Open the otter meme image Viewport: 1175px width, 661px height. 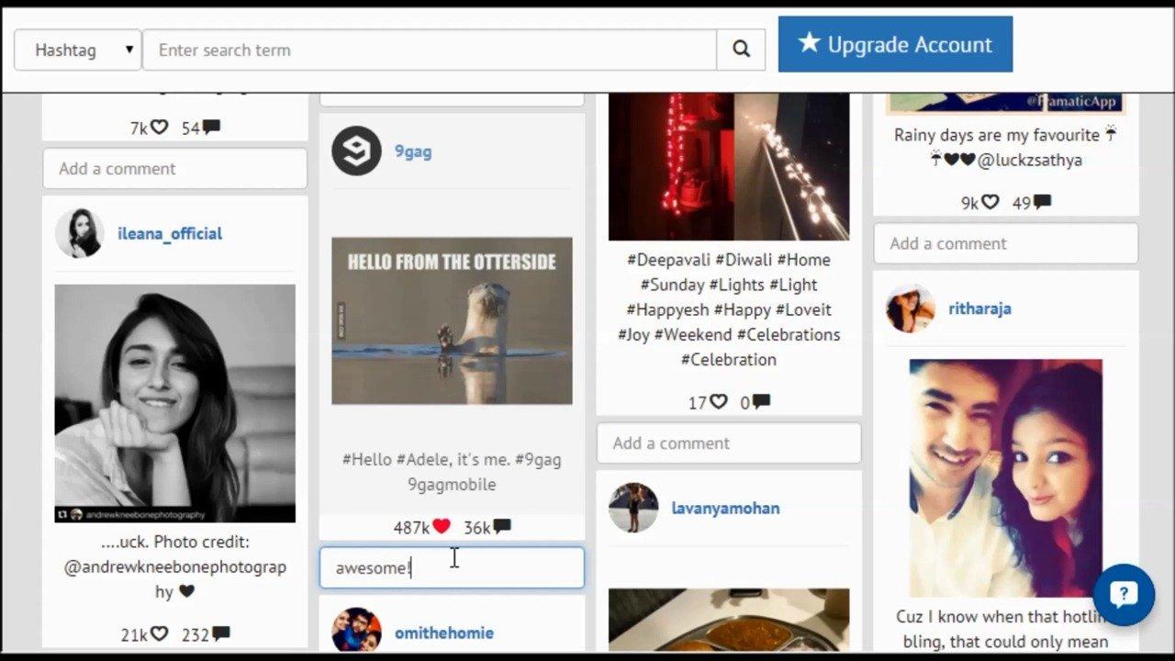tap(452, 320)
